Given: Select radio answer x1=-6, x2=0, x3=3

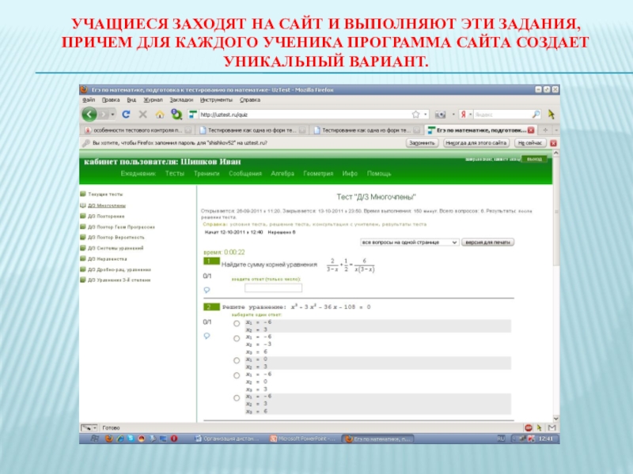Looking at the screenshot, I should 237,376.
